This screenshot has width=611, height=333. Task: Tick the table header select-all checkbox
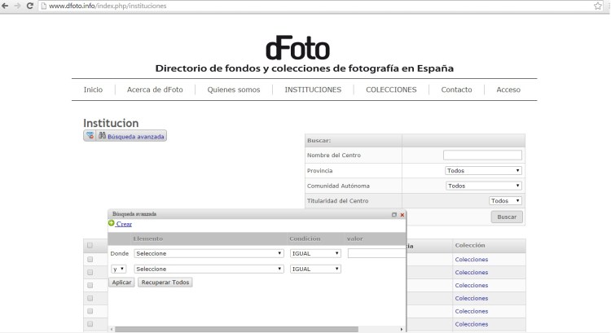[x=90, y=245]
